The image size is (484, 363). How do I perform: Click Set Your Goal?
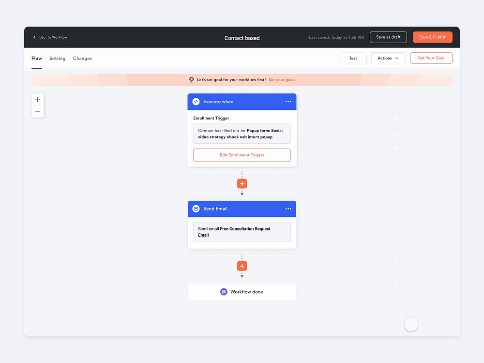(431, 58)
